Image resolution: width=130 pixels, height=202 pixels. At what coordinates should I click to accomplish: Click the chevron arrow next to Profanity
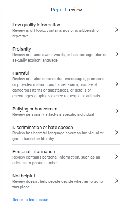(x=117, y=54)
